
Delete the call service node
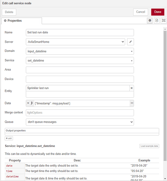[x=9, y=12]
